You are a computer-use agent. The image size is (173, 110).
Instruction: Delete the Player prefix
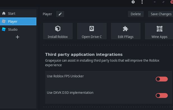[136, 14]
